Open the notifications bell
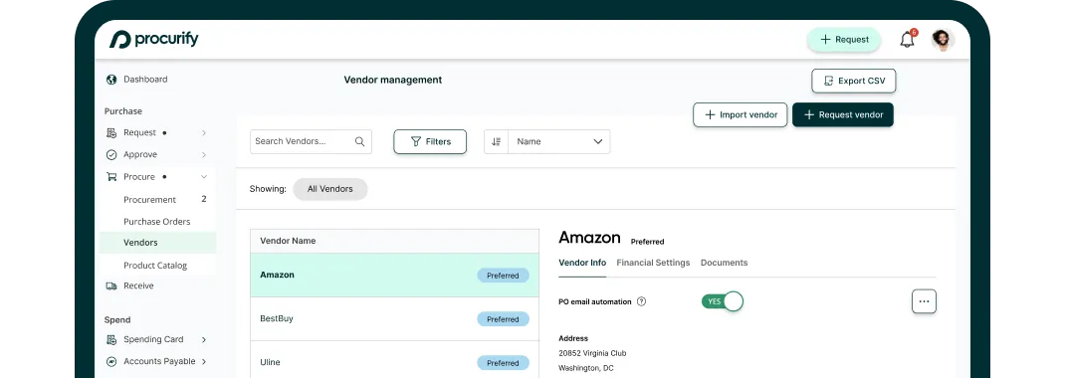The image size is (1065, 378). 908,40
